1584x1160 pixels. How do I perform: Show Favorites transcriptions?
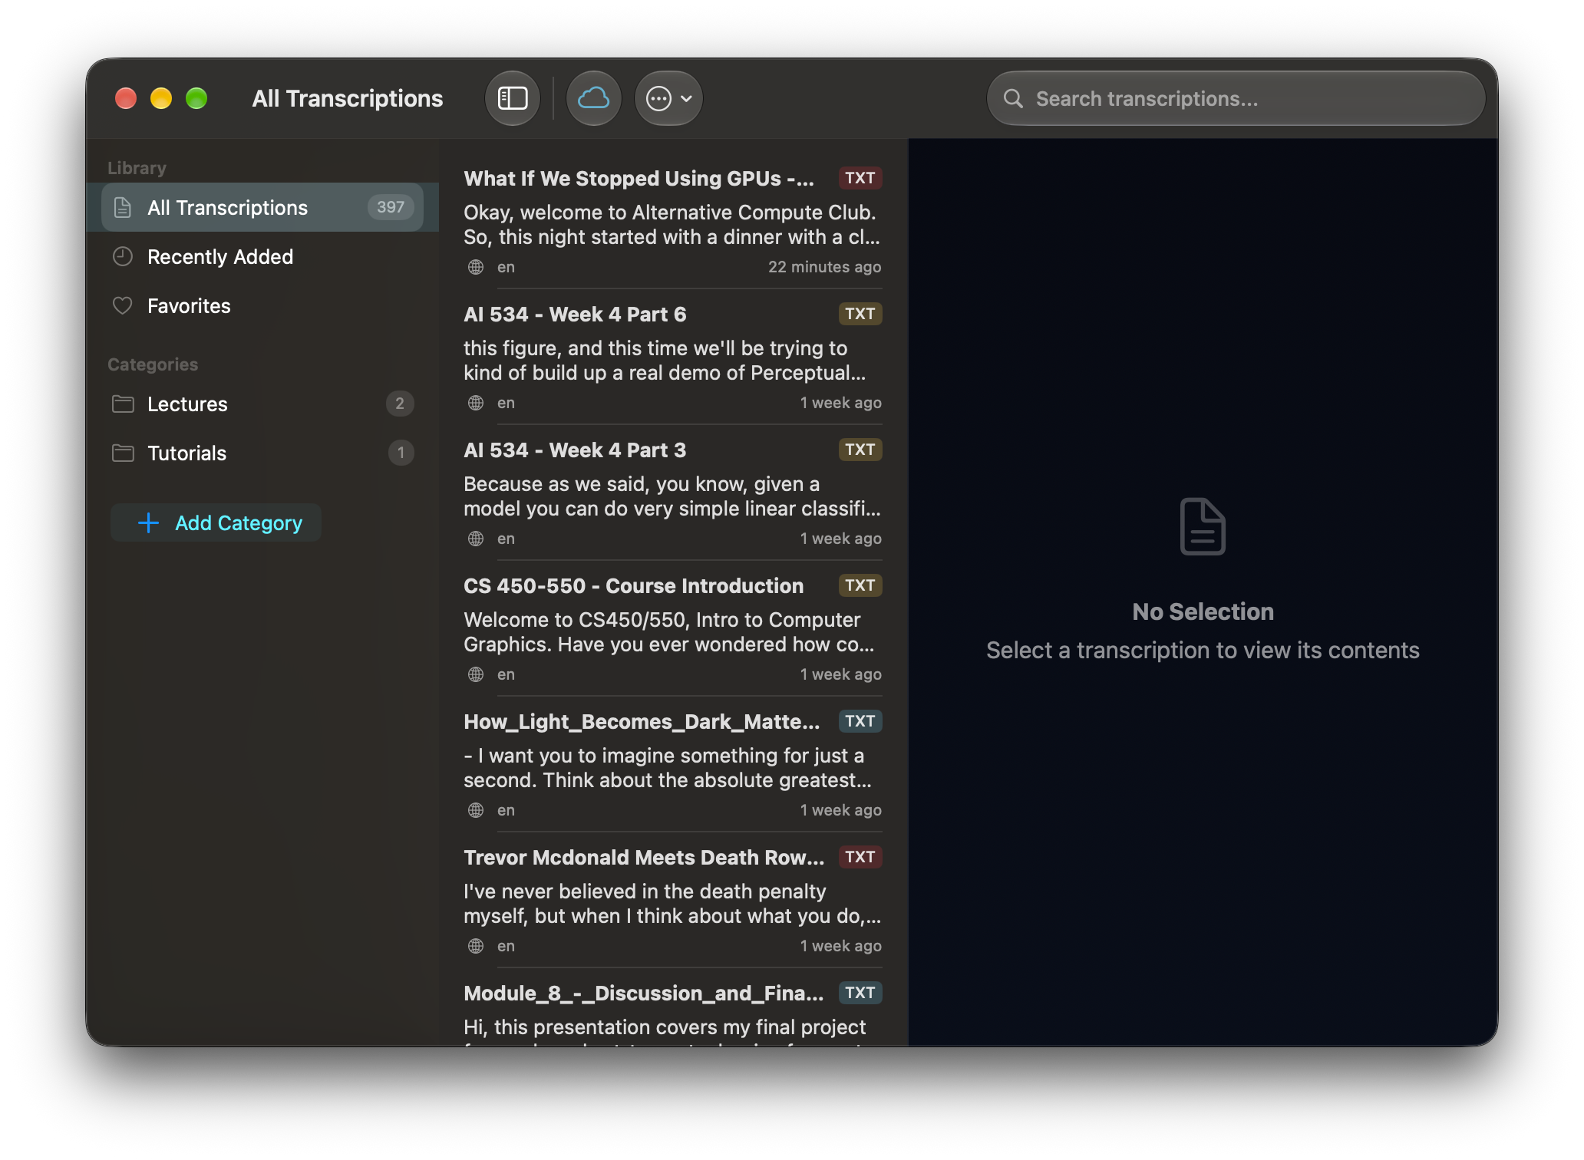pyautogui.click(x=262, y=305)
